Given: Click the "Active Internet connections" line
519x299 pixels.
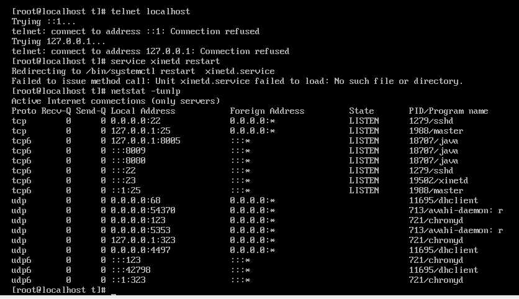Looking at the screenshot, I should (115, 101).
